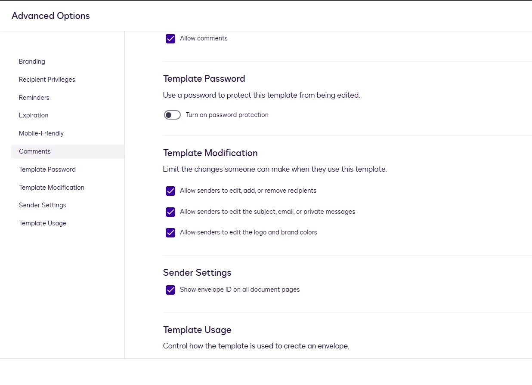Uncheck the Allow comments checkbox
This screenshot has height=385, width=532.
[x=170, y=39]
